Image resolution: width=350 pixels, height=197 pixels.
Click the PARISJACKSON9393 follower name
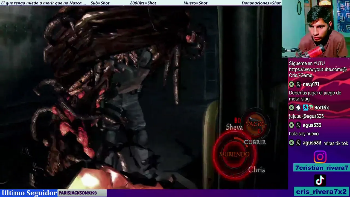pos(78,193)
